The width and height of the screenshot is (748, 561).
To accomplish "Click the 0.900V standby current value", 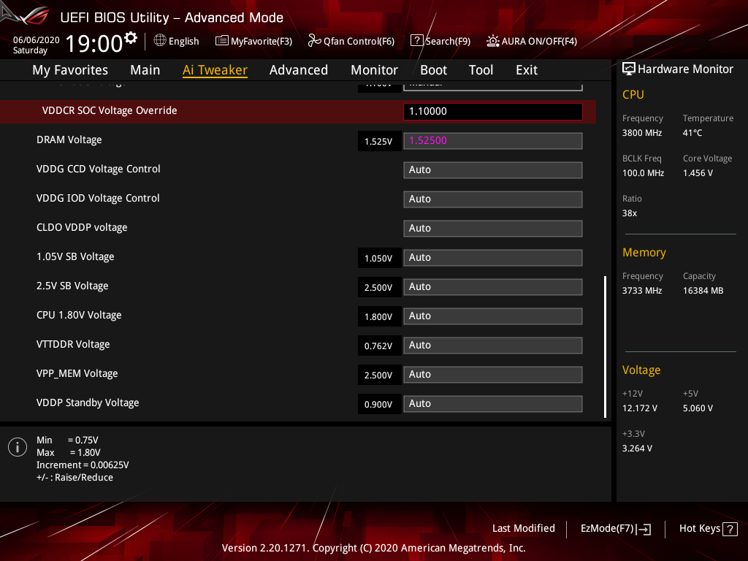I will pos(379,405).
